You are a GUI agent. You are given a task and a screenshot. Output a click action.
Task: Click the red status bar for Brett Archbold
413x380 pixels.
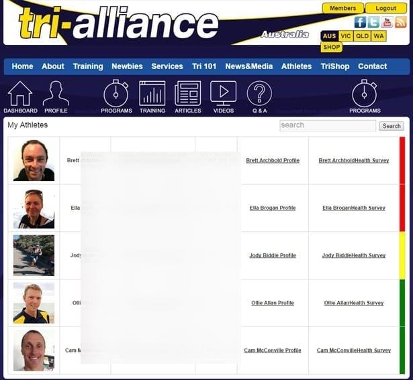pos(402,160)
